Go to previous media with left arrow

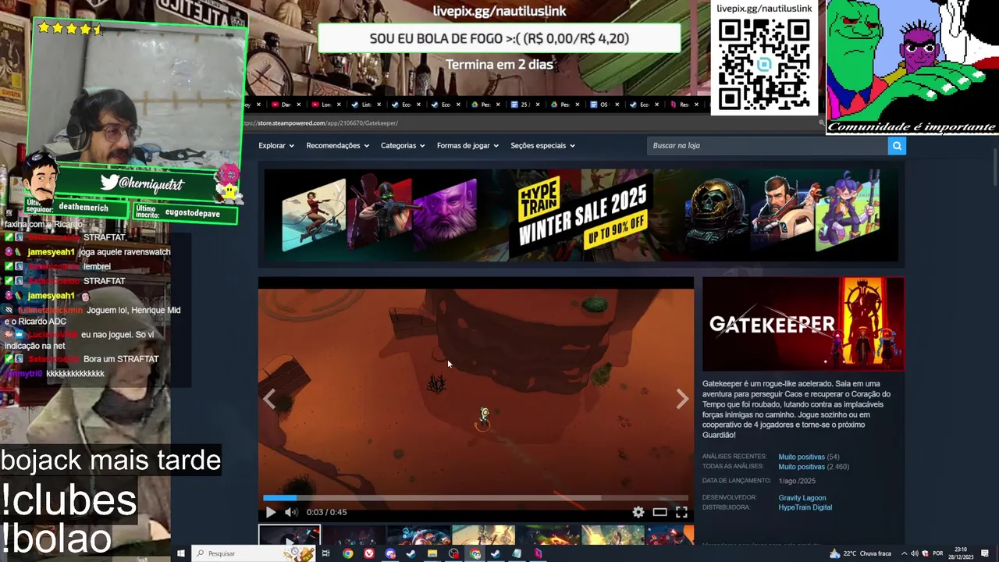269,399
